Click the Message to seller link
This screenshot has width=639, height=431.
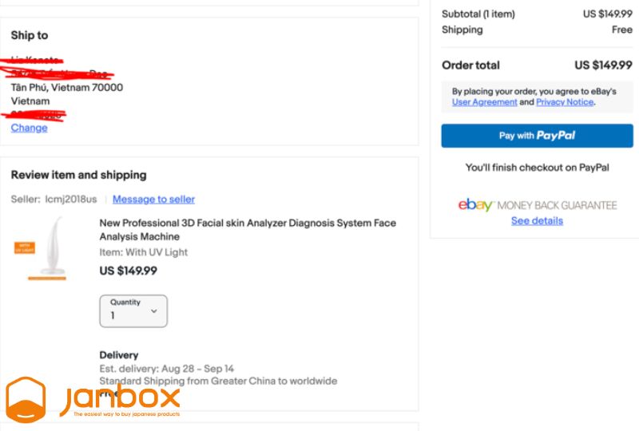(x=153, y=200)
